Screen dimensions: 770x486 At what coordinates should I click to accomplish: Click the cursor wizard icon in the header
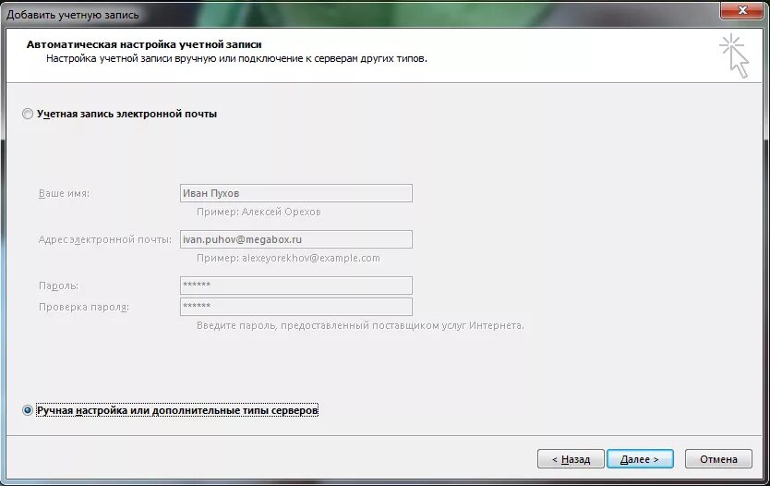coord(735,55)
